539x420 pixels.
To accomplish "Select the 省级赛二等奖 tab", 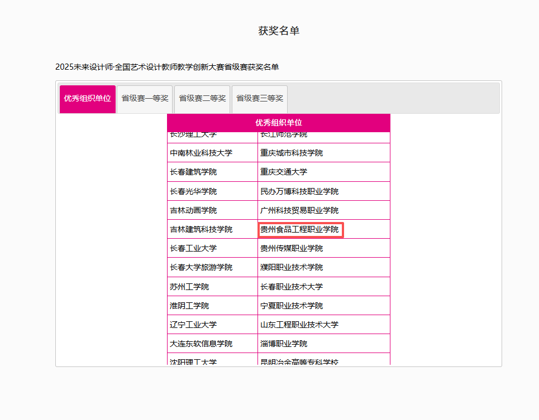I will click(202, 99).
